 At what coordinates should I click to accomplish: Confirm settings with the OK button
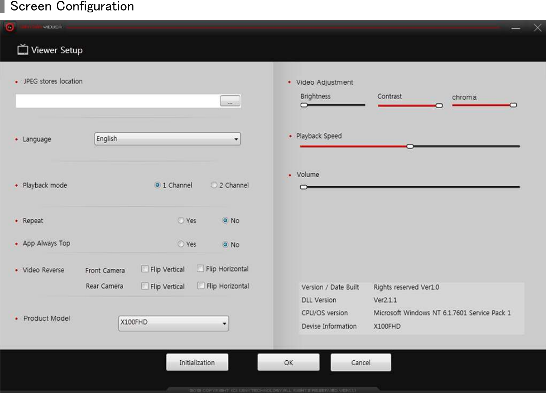289,363
